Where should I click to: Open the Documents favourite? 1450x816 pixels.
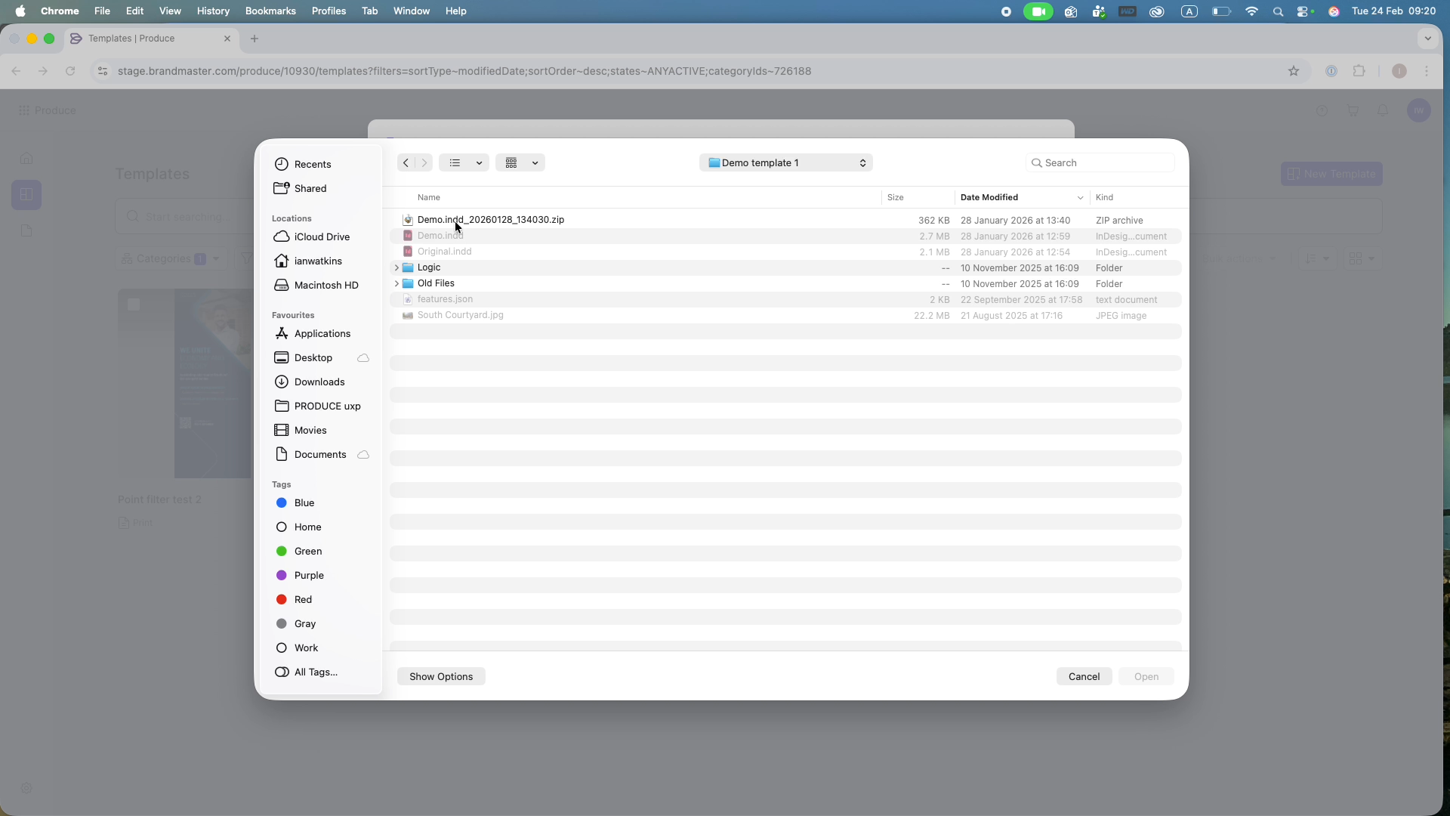[310, 454]
